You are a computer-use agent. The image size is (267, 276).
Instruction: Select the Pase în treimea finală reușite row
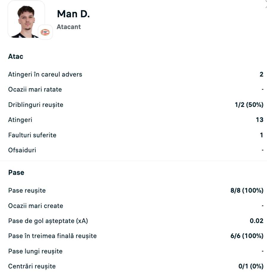(x=52, y=236)
